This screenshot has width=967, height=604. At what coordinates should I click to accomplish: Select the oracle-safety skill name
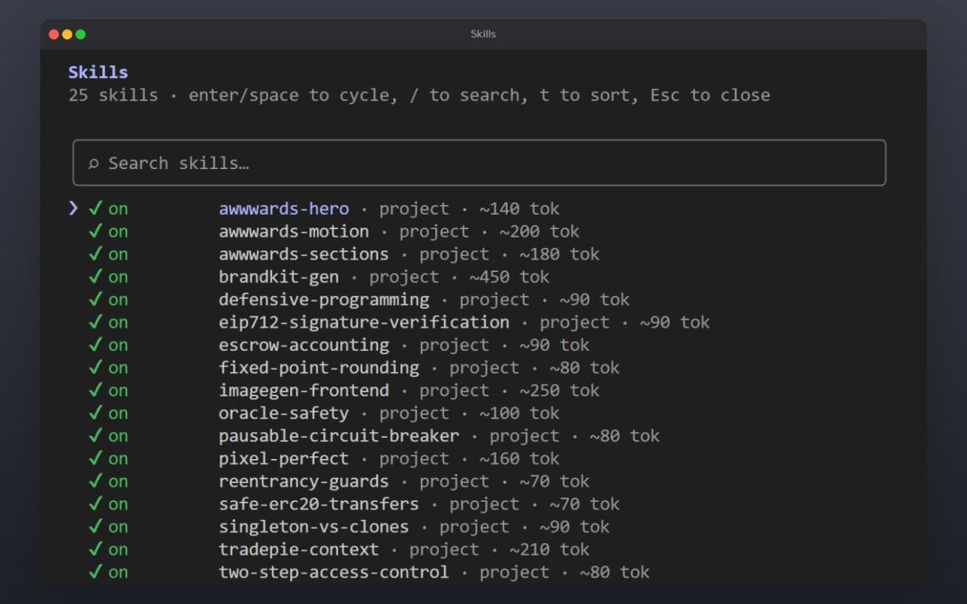(x=284, y=413)
